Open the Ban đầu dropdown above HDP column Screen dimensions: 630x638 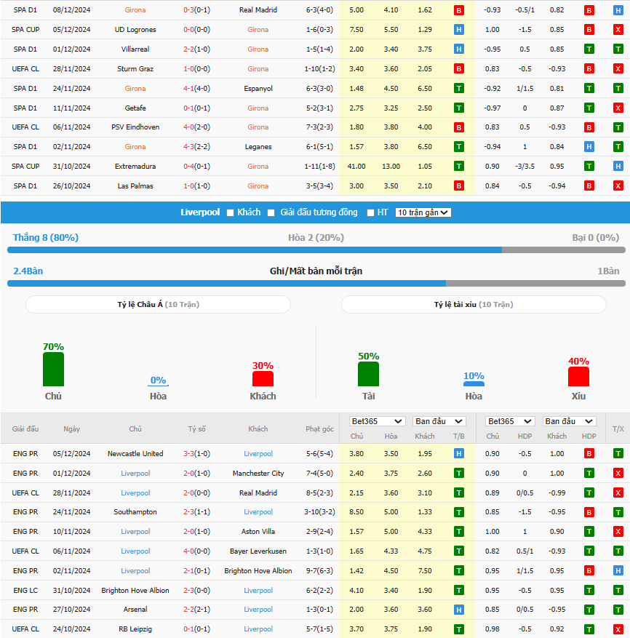coord(569,421)
